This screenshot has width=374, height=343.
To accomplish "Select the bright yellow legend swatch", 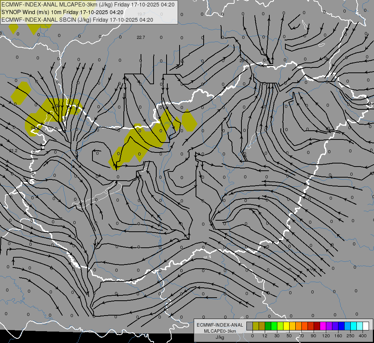I will coord(287,326).
